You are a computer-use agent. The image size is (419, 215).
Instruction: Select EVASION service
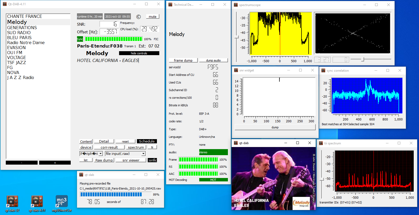pyautogui.click(x=38, y=48)
